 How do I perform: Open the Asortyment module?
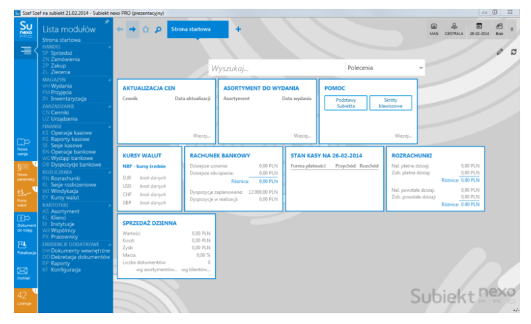point(65,211)
